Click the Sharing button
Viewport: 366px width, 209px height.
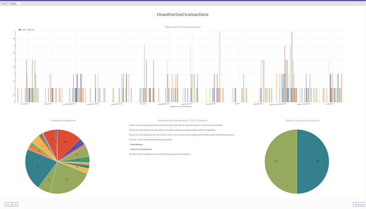point(359,204)
